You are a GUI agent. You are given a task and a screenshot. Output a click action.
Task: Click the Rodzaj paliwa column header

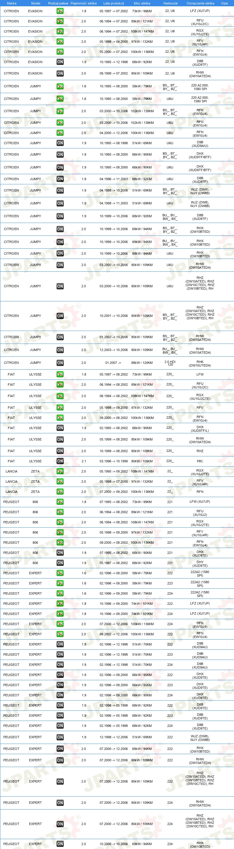click(58, 3)
